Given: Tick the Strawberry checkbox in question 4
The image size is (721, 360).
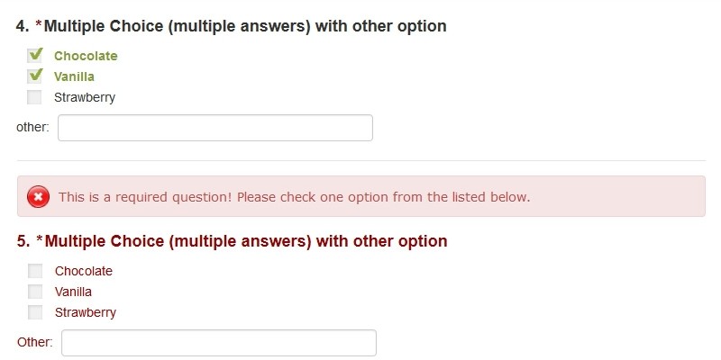Looking at the screenshot, I should tap(35, 97).
